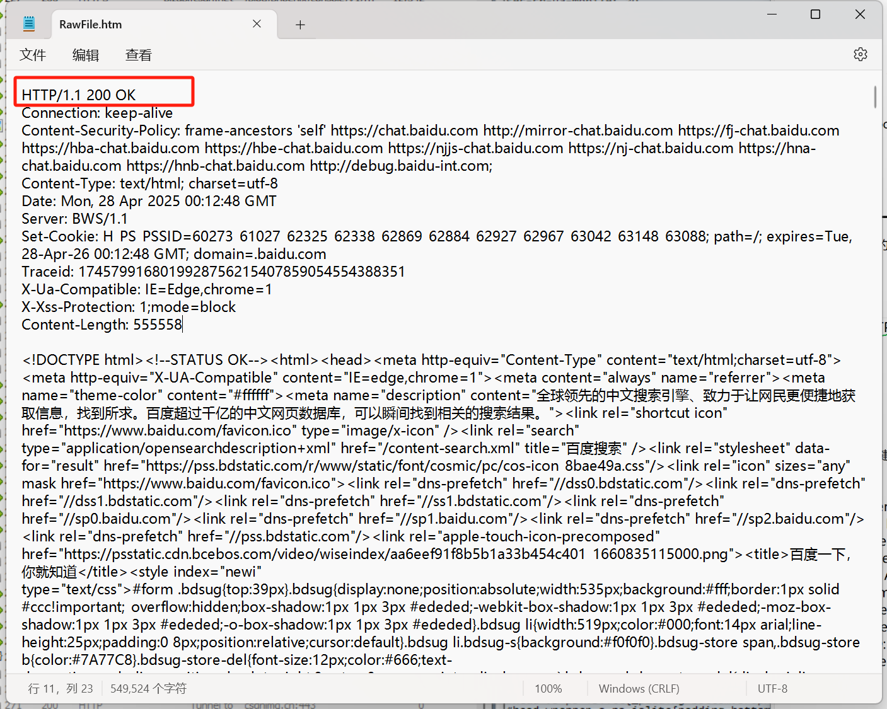The height and width of the screenshot is (709, 887).
Task: Open the 编辑 menu
Action: coord(86,55)
